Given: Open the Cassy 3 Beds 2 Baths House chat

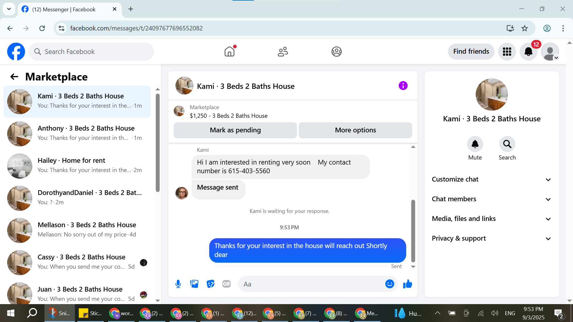Looking at the screenshot, I should (x=77, y=262).
